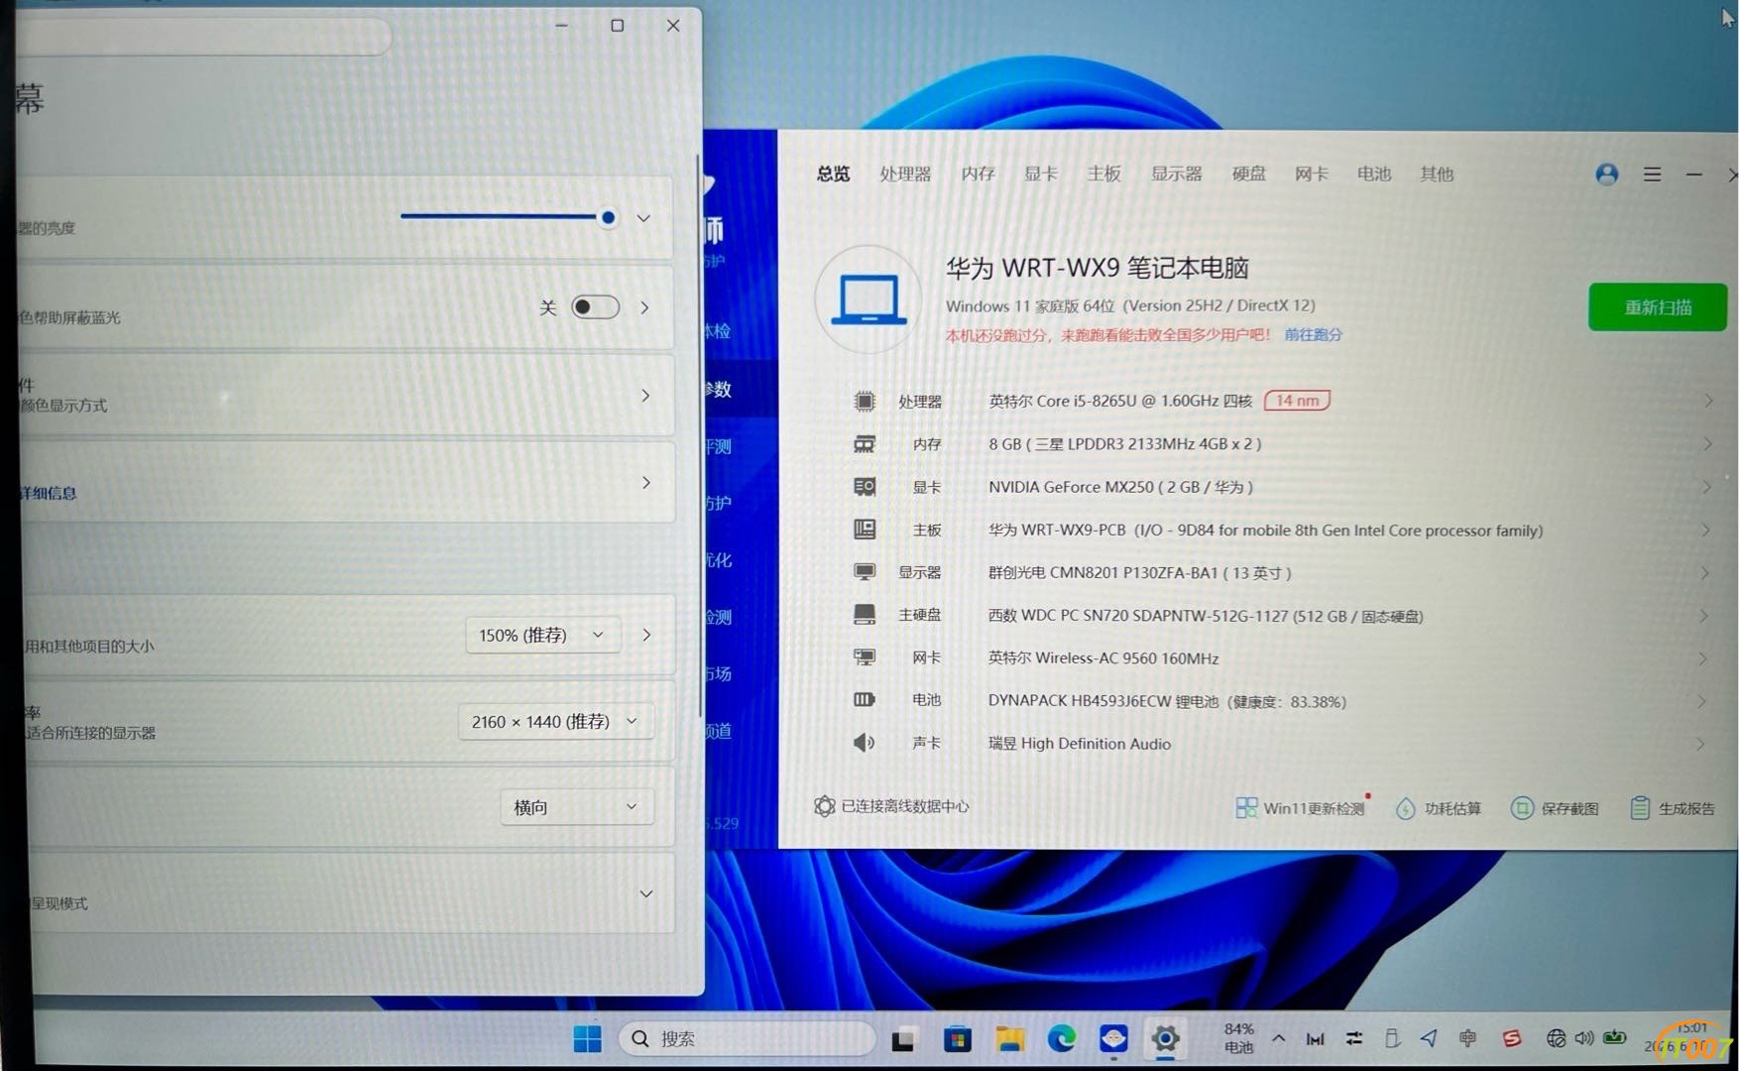The image size is (1739, 1071).
Task: Click the network card (网卡) row icon
Action: [865, 657]
